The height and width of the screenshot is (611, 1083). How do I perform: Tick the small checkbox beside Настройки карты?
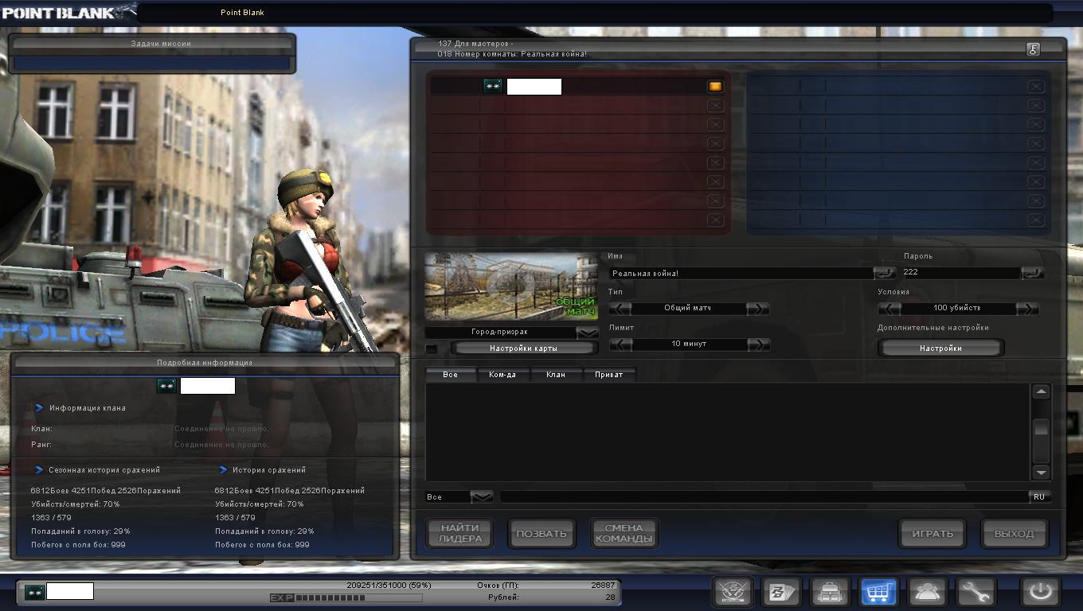[431, 348]
